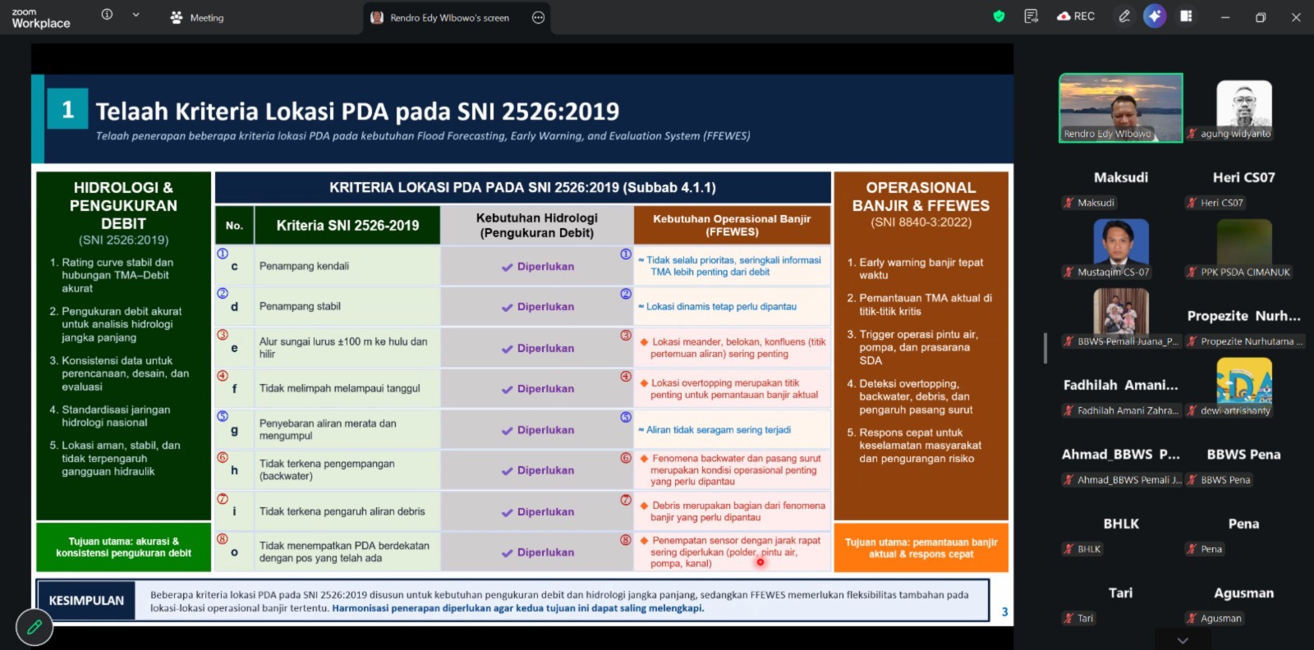Click the Zoom Workplace logo
1314x650 pixels.
click(40, 18)
